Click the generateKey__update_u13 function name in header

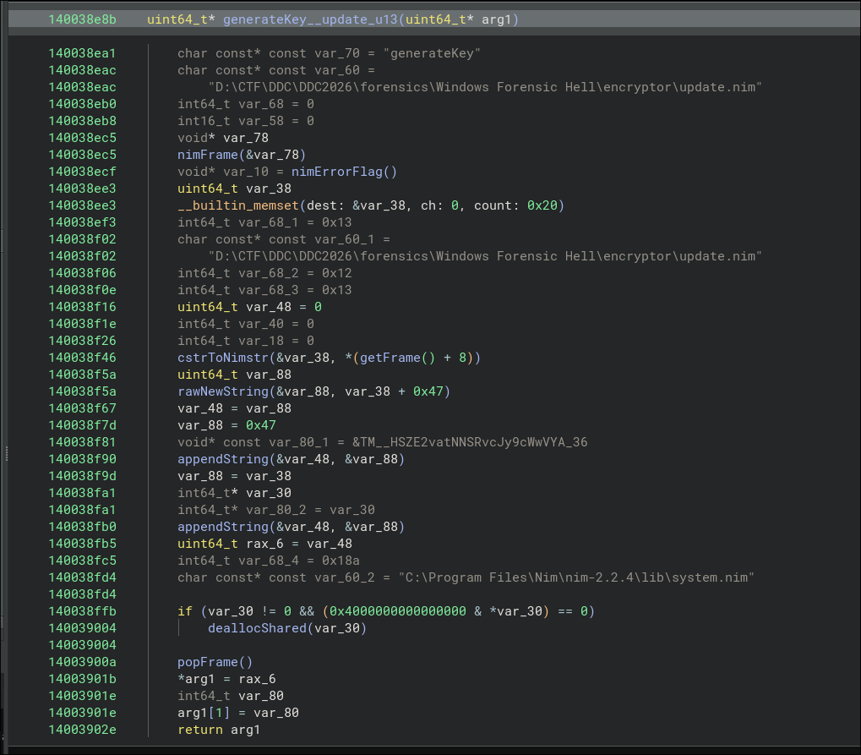310,19
